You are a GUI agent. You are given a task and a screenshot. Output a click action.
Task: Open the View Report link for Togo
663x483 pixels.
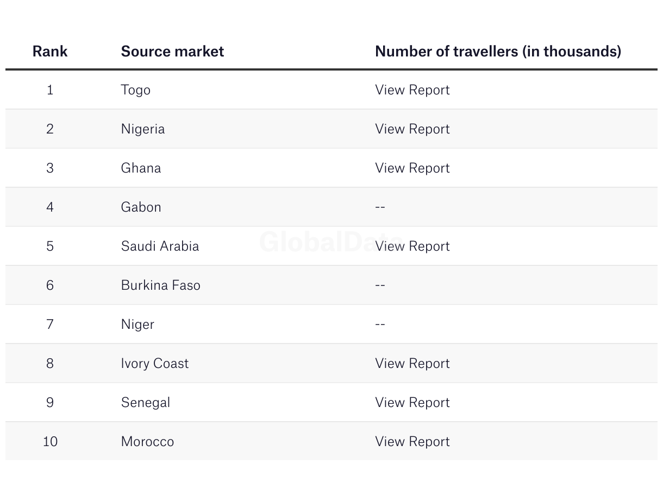(x=412, y=90)
